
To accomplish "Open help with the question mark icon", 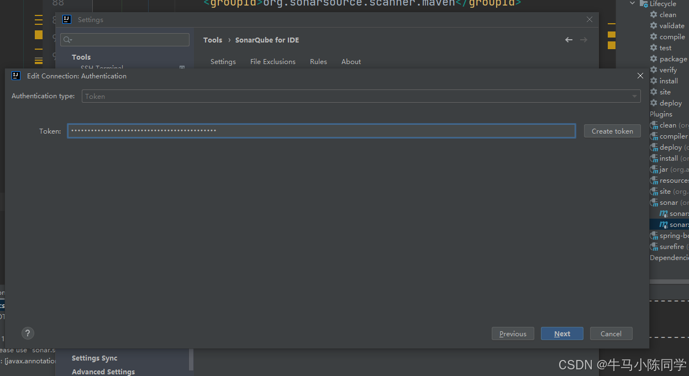I will pyautogui.click(x=28, y=333).
